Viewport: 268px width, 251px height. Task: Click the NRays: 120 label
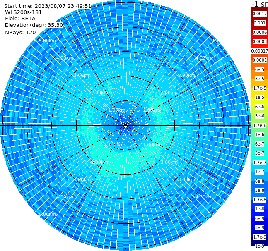[20, 32]
